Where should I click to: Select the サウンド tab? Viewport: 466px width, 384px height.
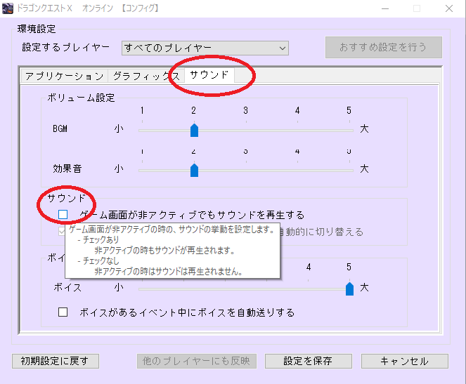pos(209,75)
